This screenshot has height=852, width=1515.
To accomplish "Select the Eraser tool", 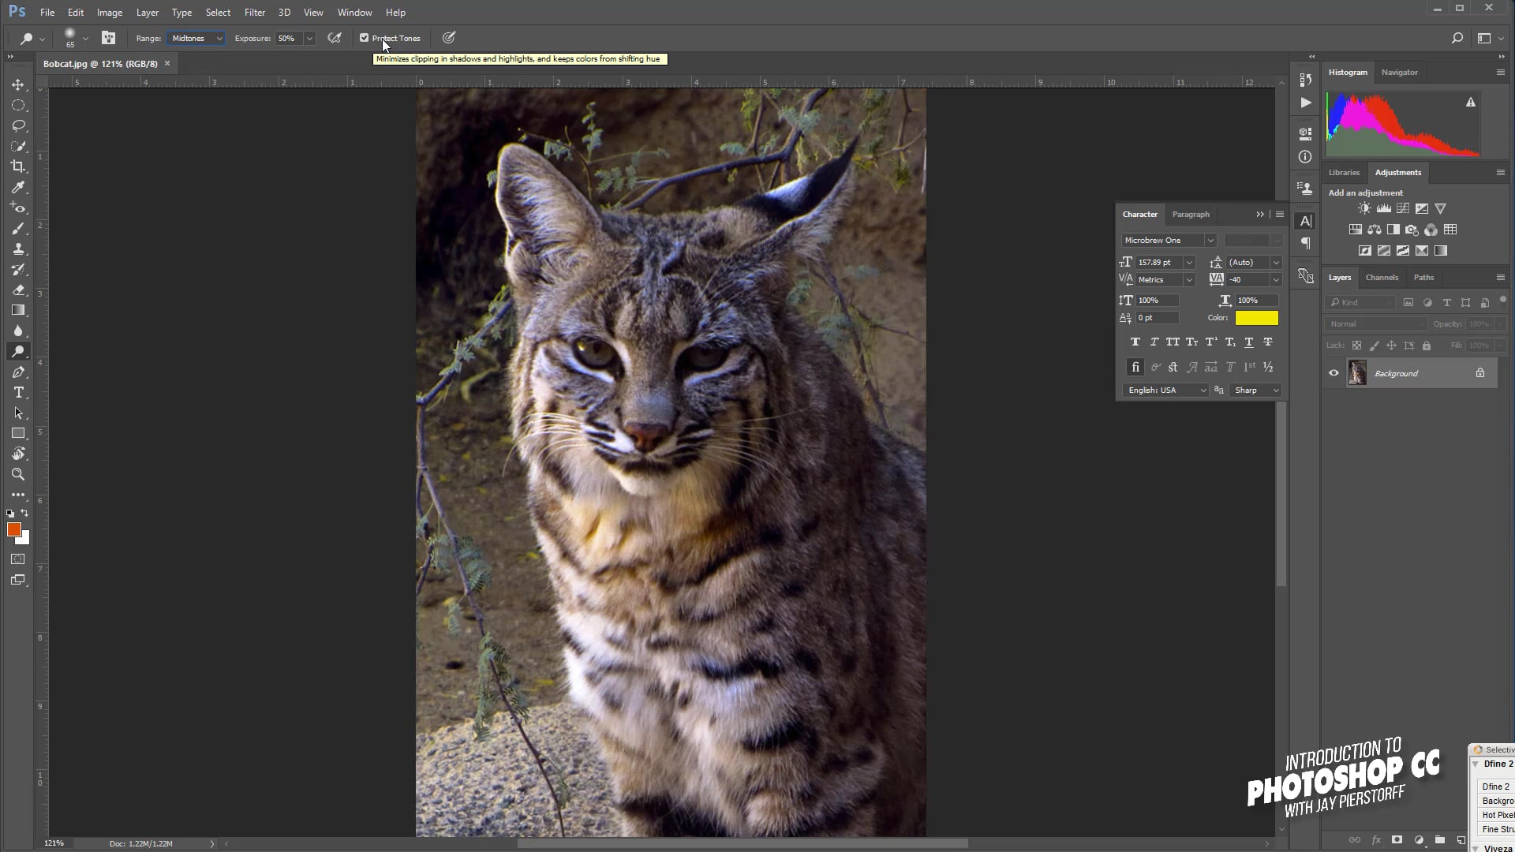I will [x=18, y=290].
